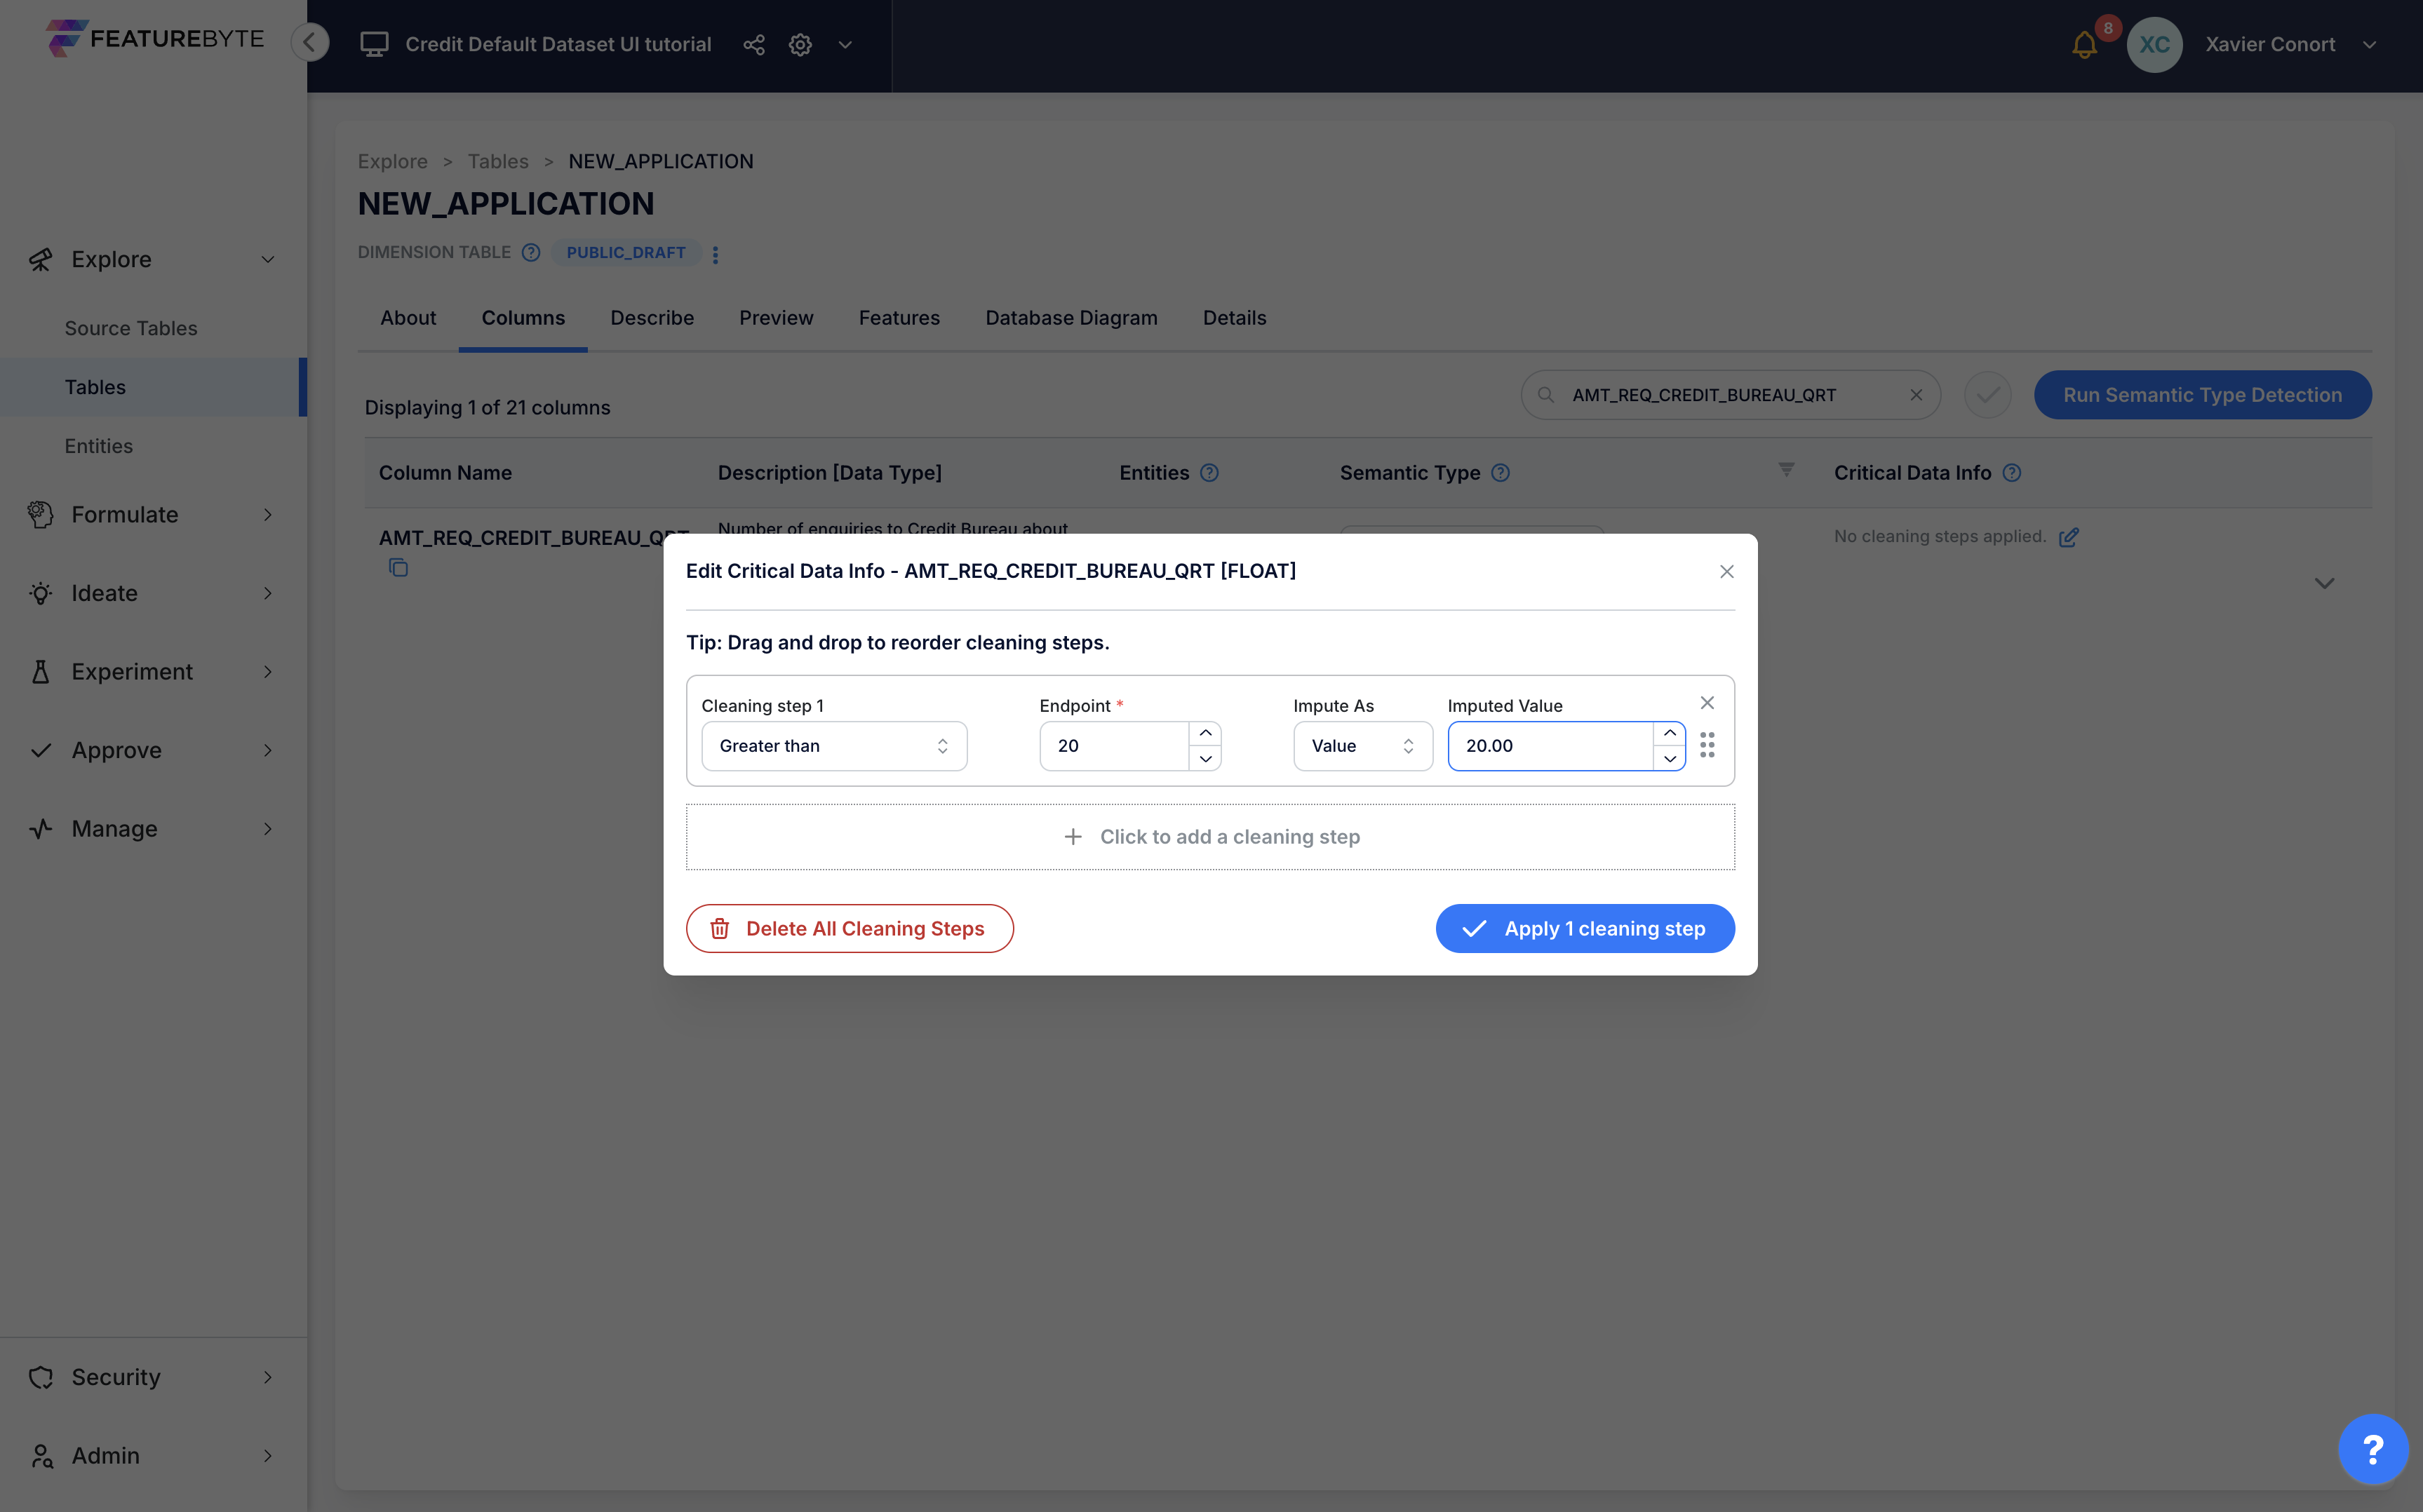Open notifications bell
2423x1512 pixels.
(x=2085, y=44)
